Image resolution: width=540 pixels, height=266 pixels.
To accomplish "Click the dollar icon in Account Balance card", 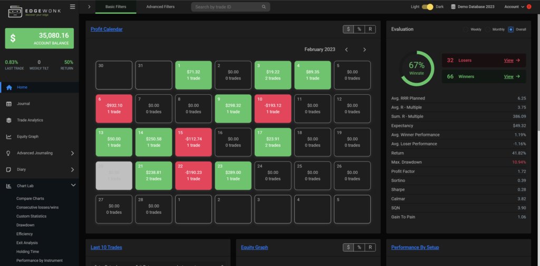I will pyautogui.click(x=13, y=38).
